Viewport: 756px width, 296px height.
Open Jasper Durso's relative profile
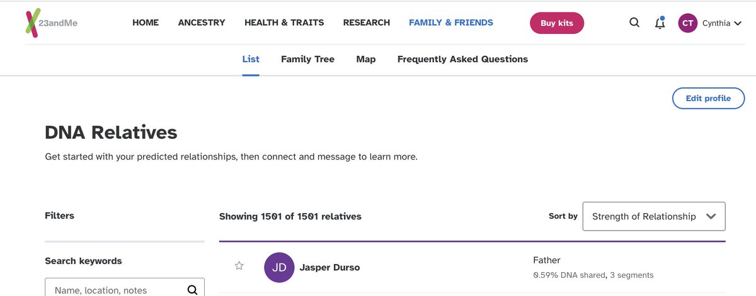point(329,268)
